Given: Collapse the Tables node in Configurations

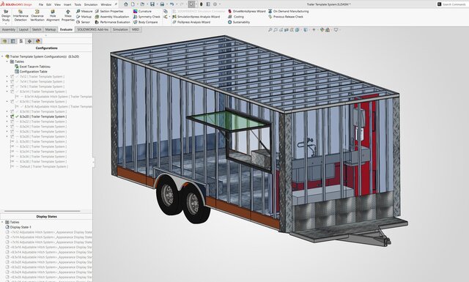Looking at the screenshot, I should (7, 62).
